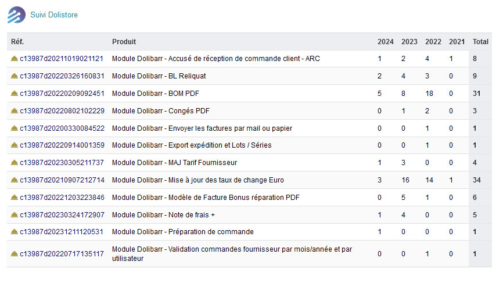Click icon beside ref c13987d20220717135117
503x290 pixels.
coord(15,254)
